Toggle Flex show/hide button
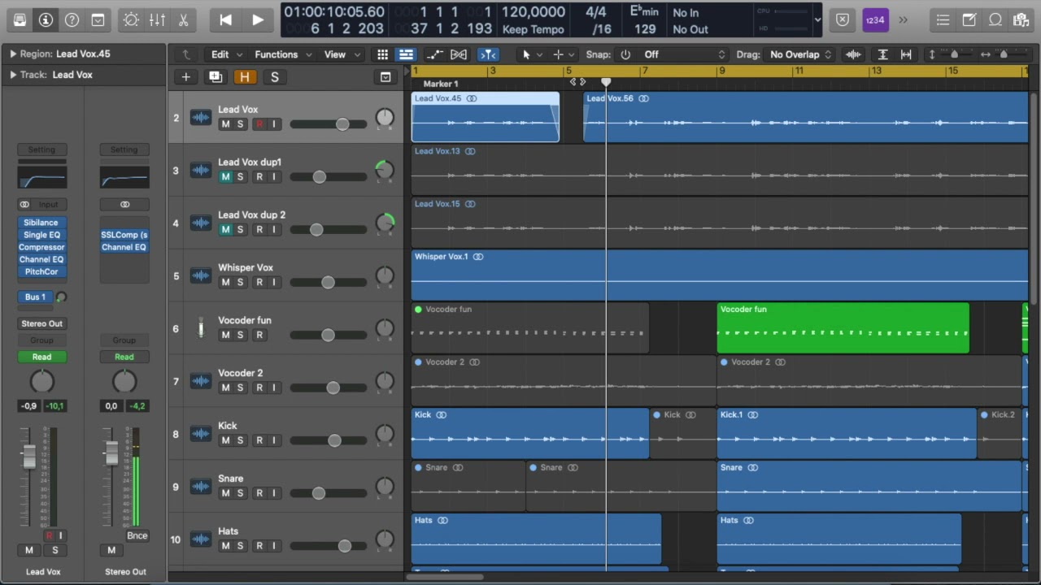Screen dimensions: 1041x585 tap(459, 54)
